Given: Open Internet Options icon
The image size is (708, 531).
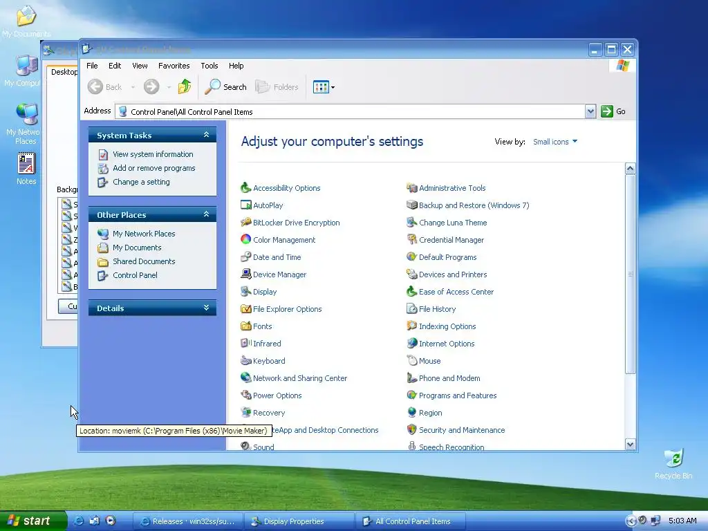Looking at the screenshot, I should pyautogui.click(x=412, y=343).
